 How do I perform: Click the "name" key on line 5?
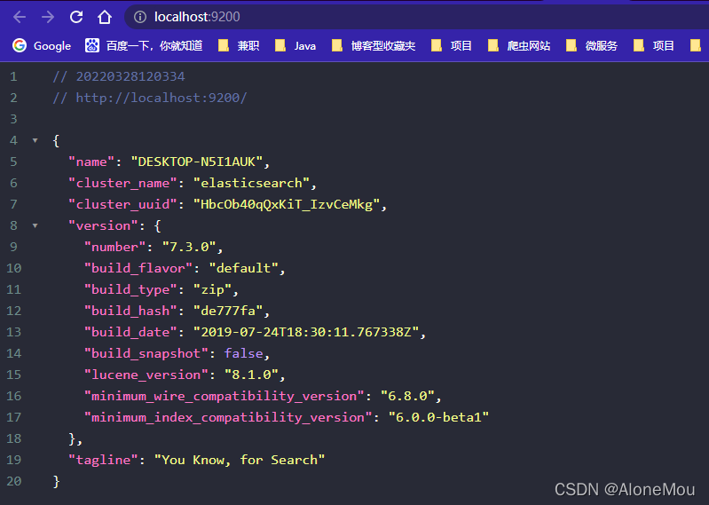(x=91, y=162)
